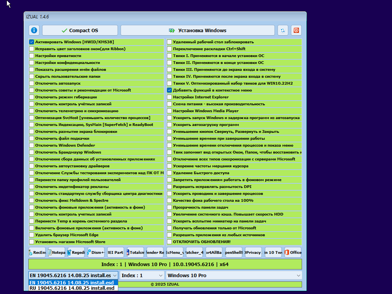Check Отключить Брандмауэр Windows option
Image resolution: width=392 pixels, height=294 pixels.
[31, 152]
